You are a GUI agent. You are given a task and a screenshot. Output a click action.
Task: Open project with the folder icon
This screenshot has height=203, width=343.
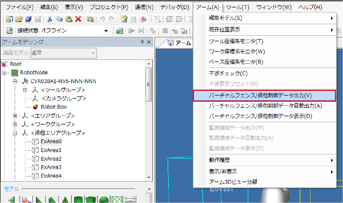click(x=19, y=19)
